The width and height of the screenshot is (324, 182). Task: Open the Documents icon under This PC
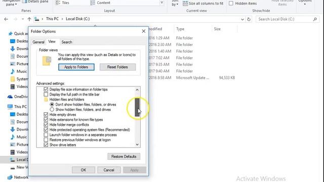click(13, 122)
